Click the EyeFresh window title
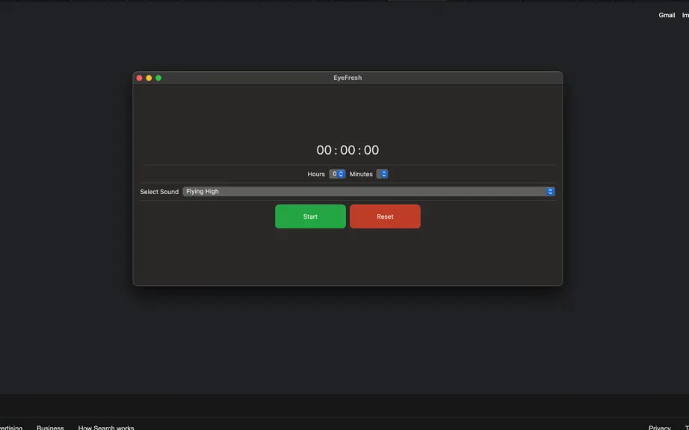 347,78
